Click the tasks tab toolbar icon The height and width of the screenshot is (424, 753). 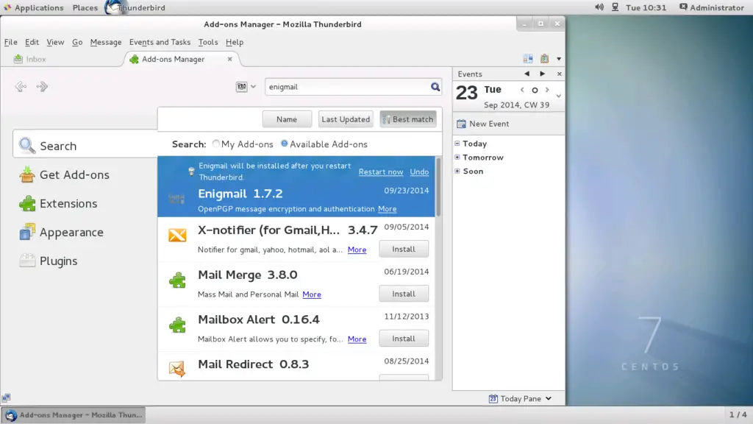544,59
